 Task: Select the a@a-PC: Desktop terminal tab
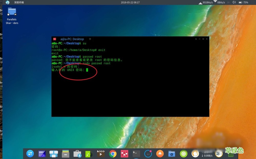coord(72,39)
